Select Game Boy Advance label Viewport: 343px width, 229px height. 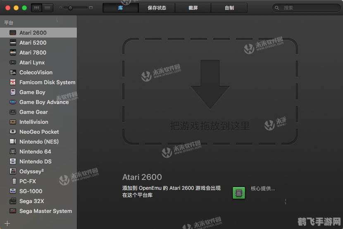coord(44,102)
